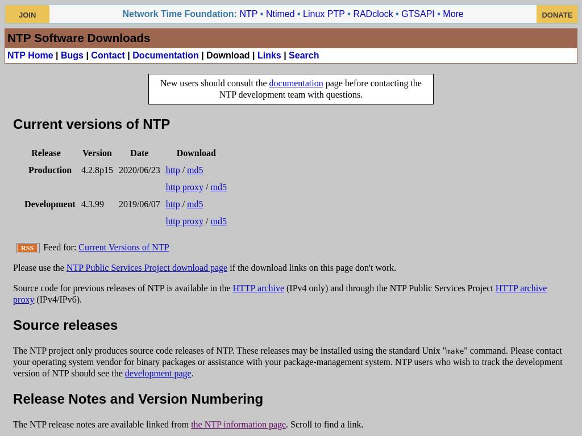The width and height of the screenshot is (582, 436).
Task: Open NTP Public Services Project download page
Action: click(147, 268)
